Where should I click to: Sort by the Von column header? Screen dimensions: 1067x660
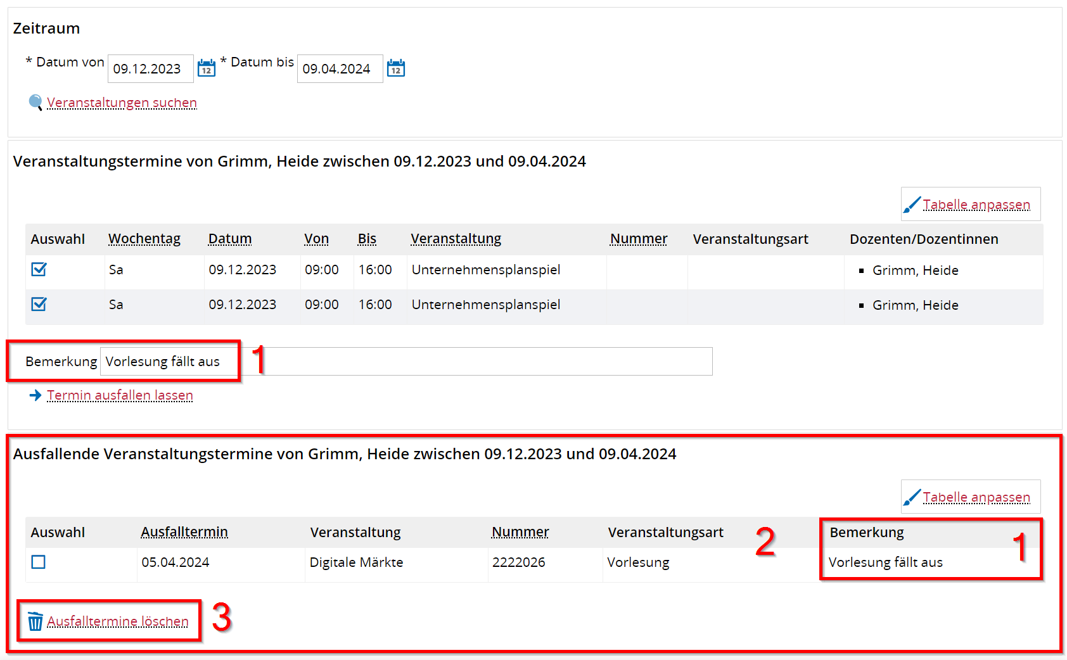[x=316, y=239]
